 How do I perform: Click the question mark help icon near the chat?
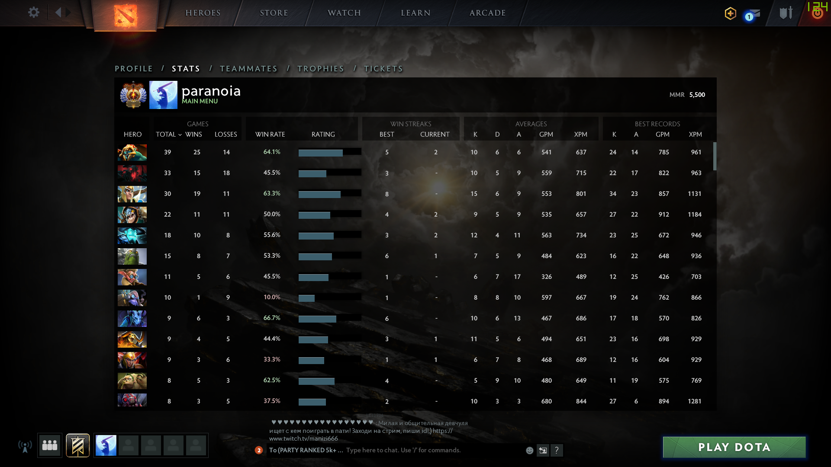557,450
